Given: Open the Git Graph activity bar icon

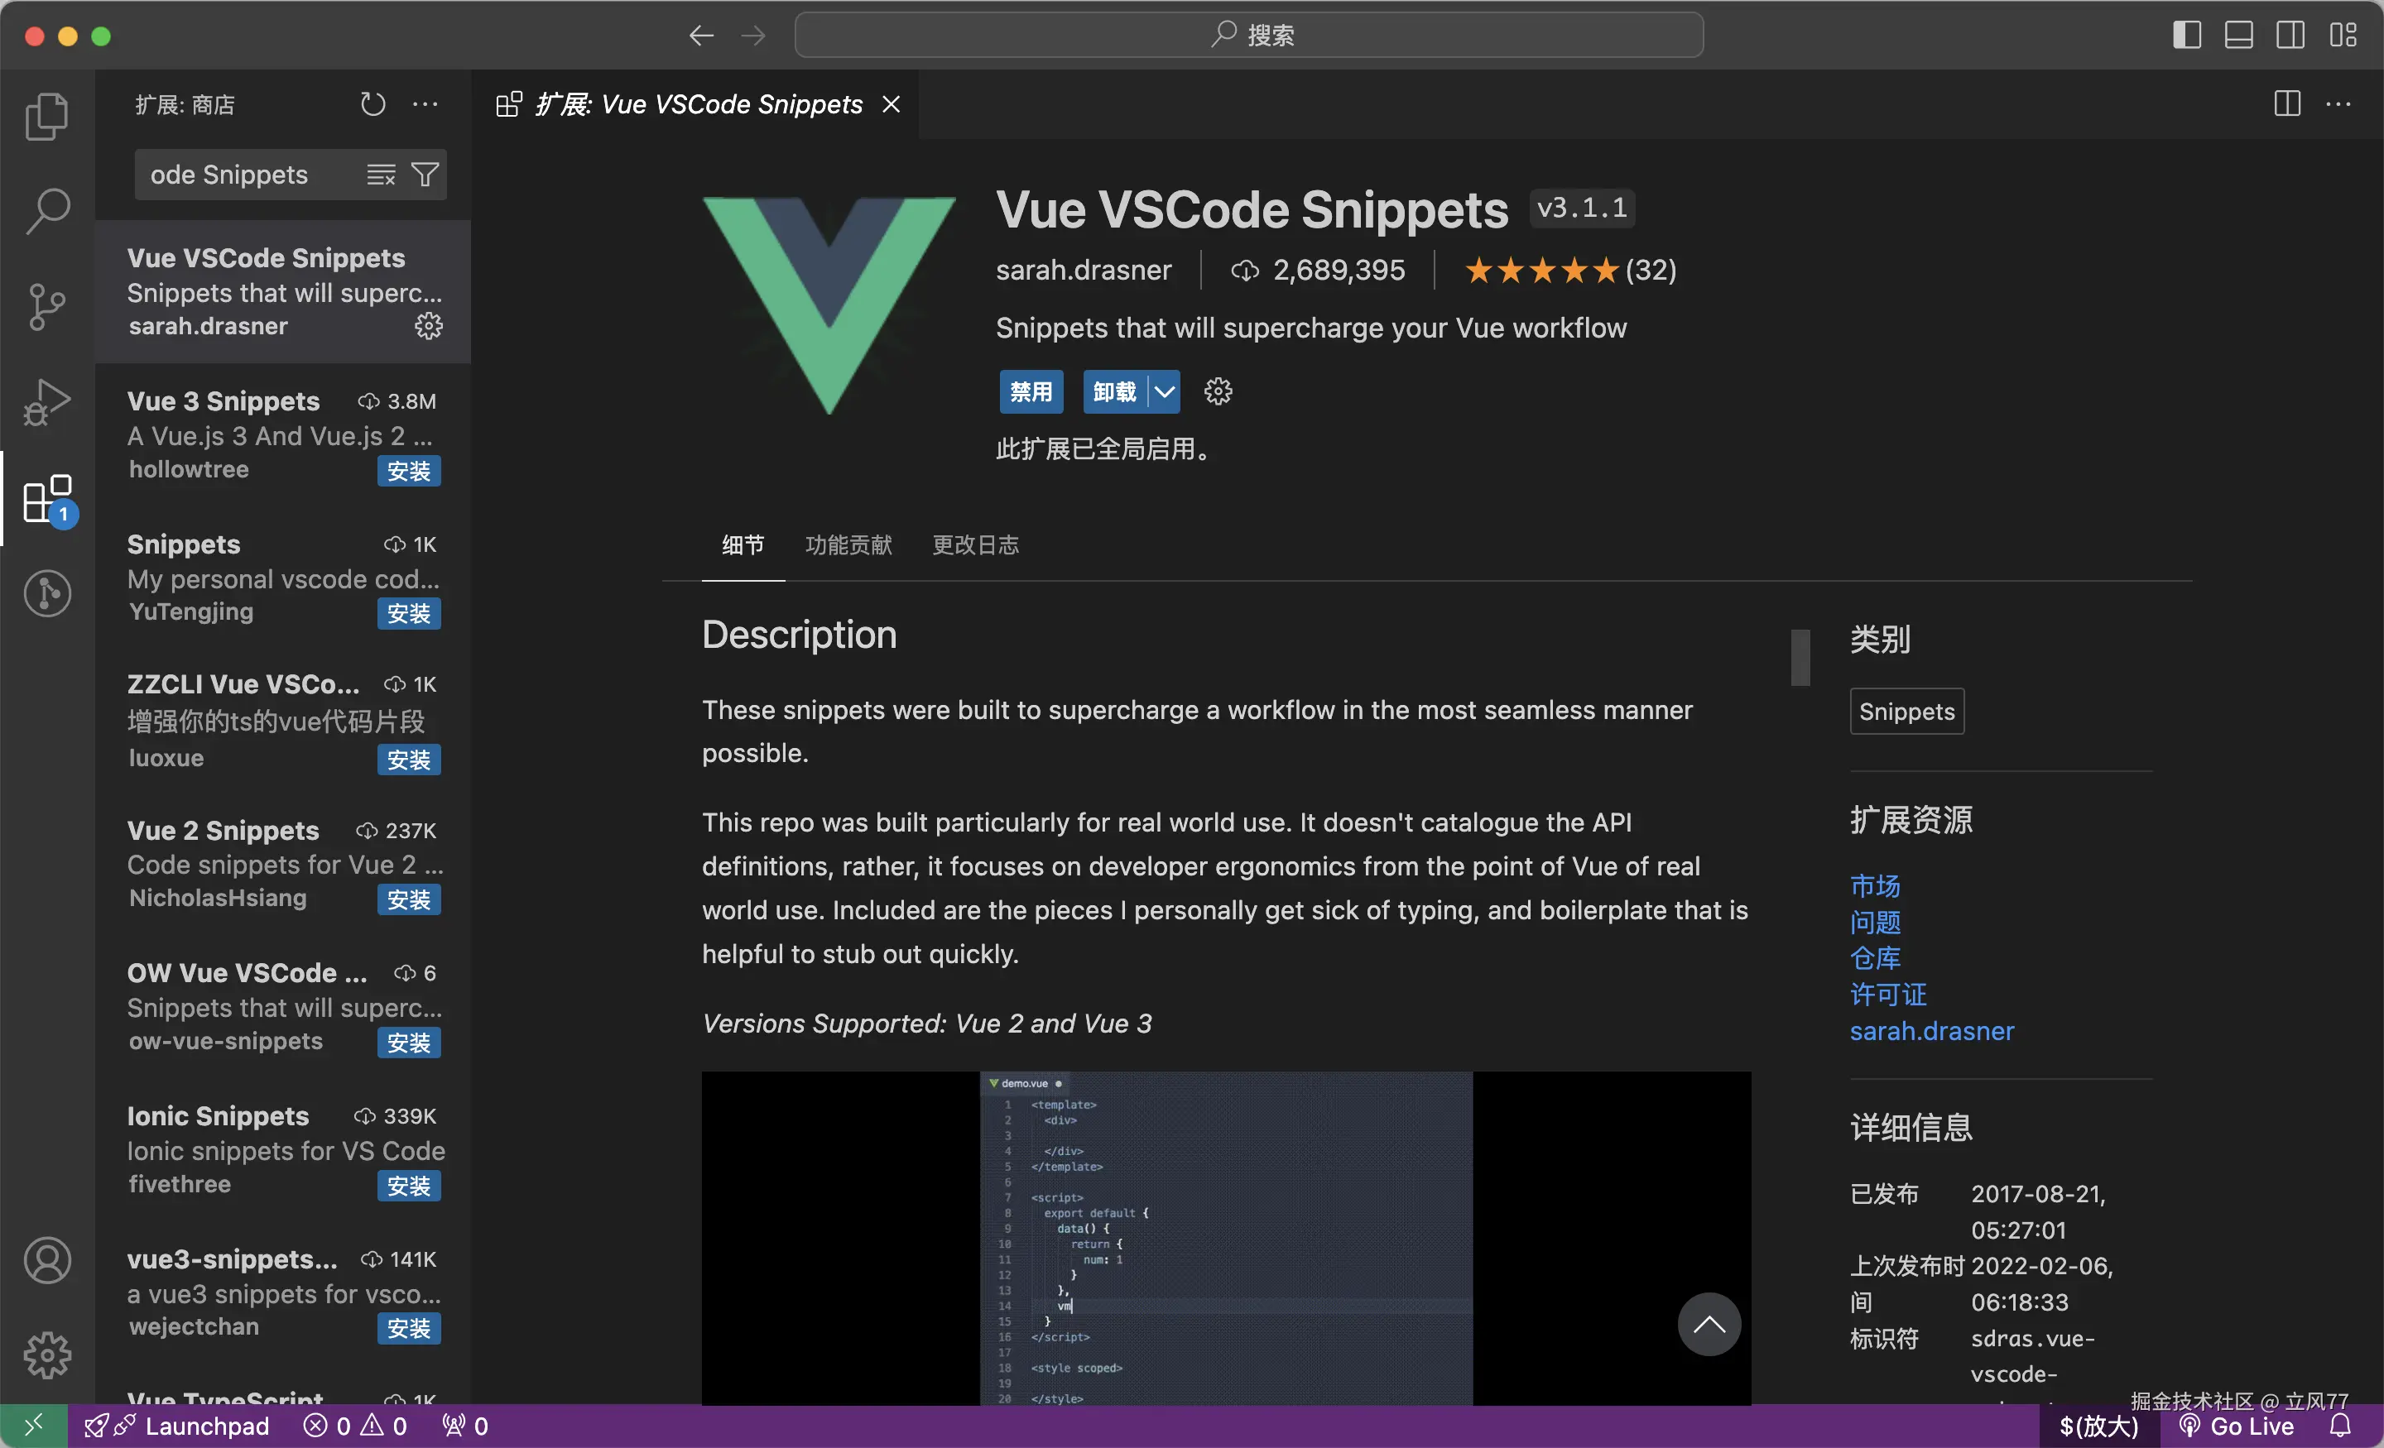Looking at the screenshot, I should click(x=46, y=593).
